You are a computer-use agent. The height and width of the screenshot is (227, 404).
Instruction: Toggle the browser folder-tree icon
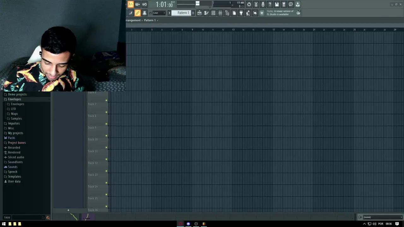pos(227,13)
